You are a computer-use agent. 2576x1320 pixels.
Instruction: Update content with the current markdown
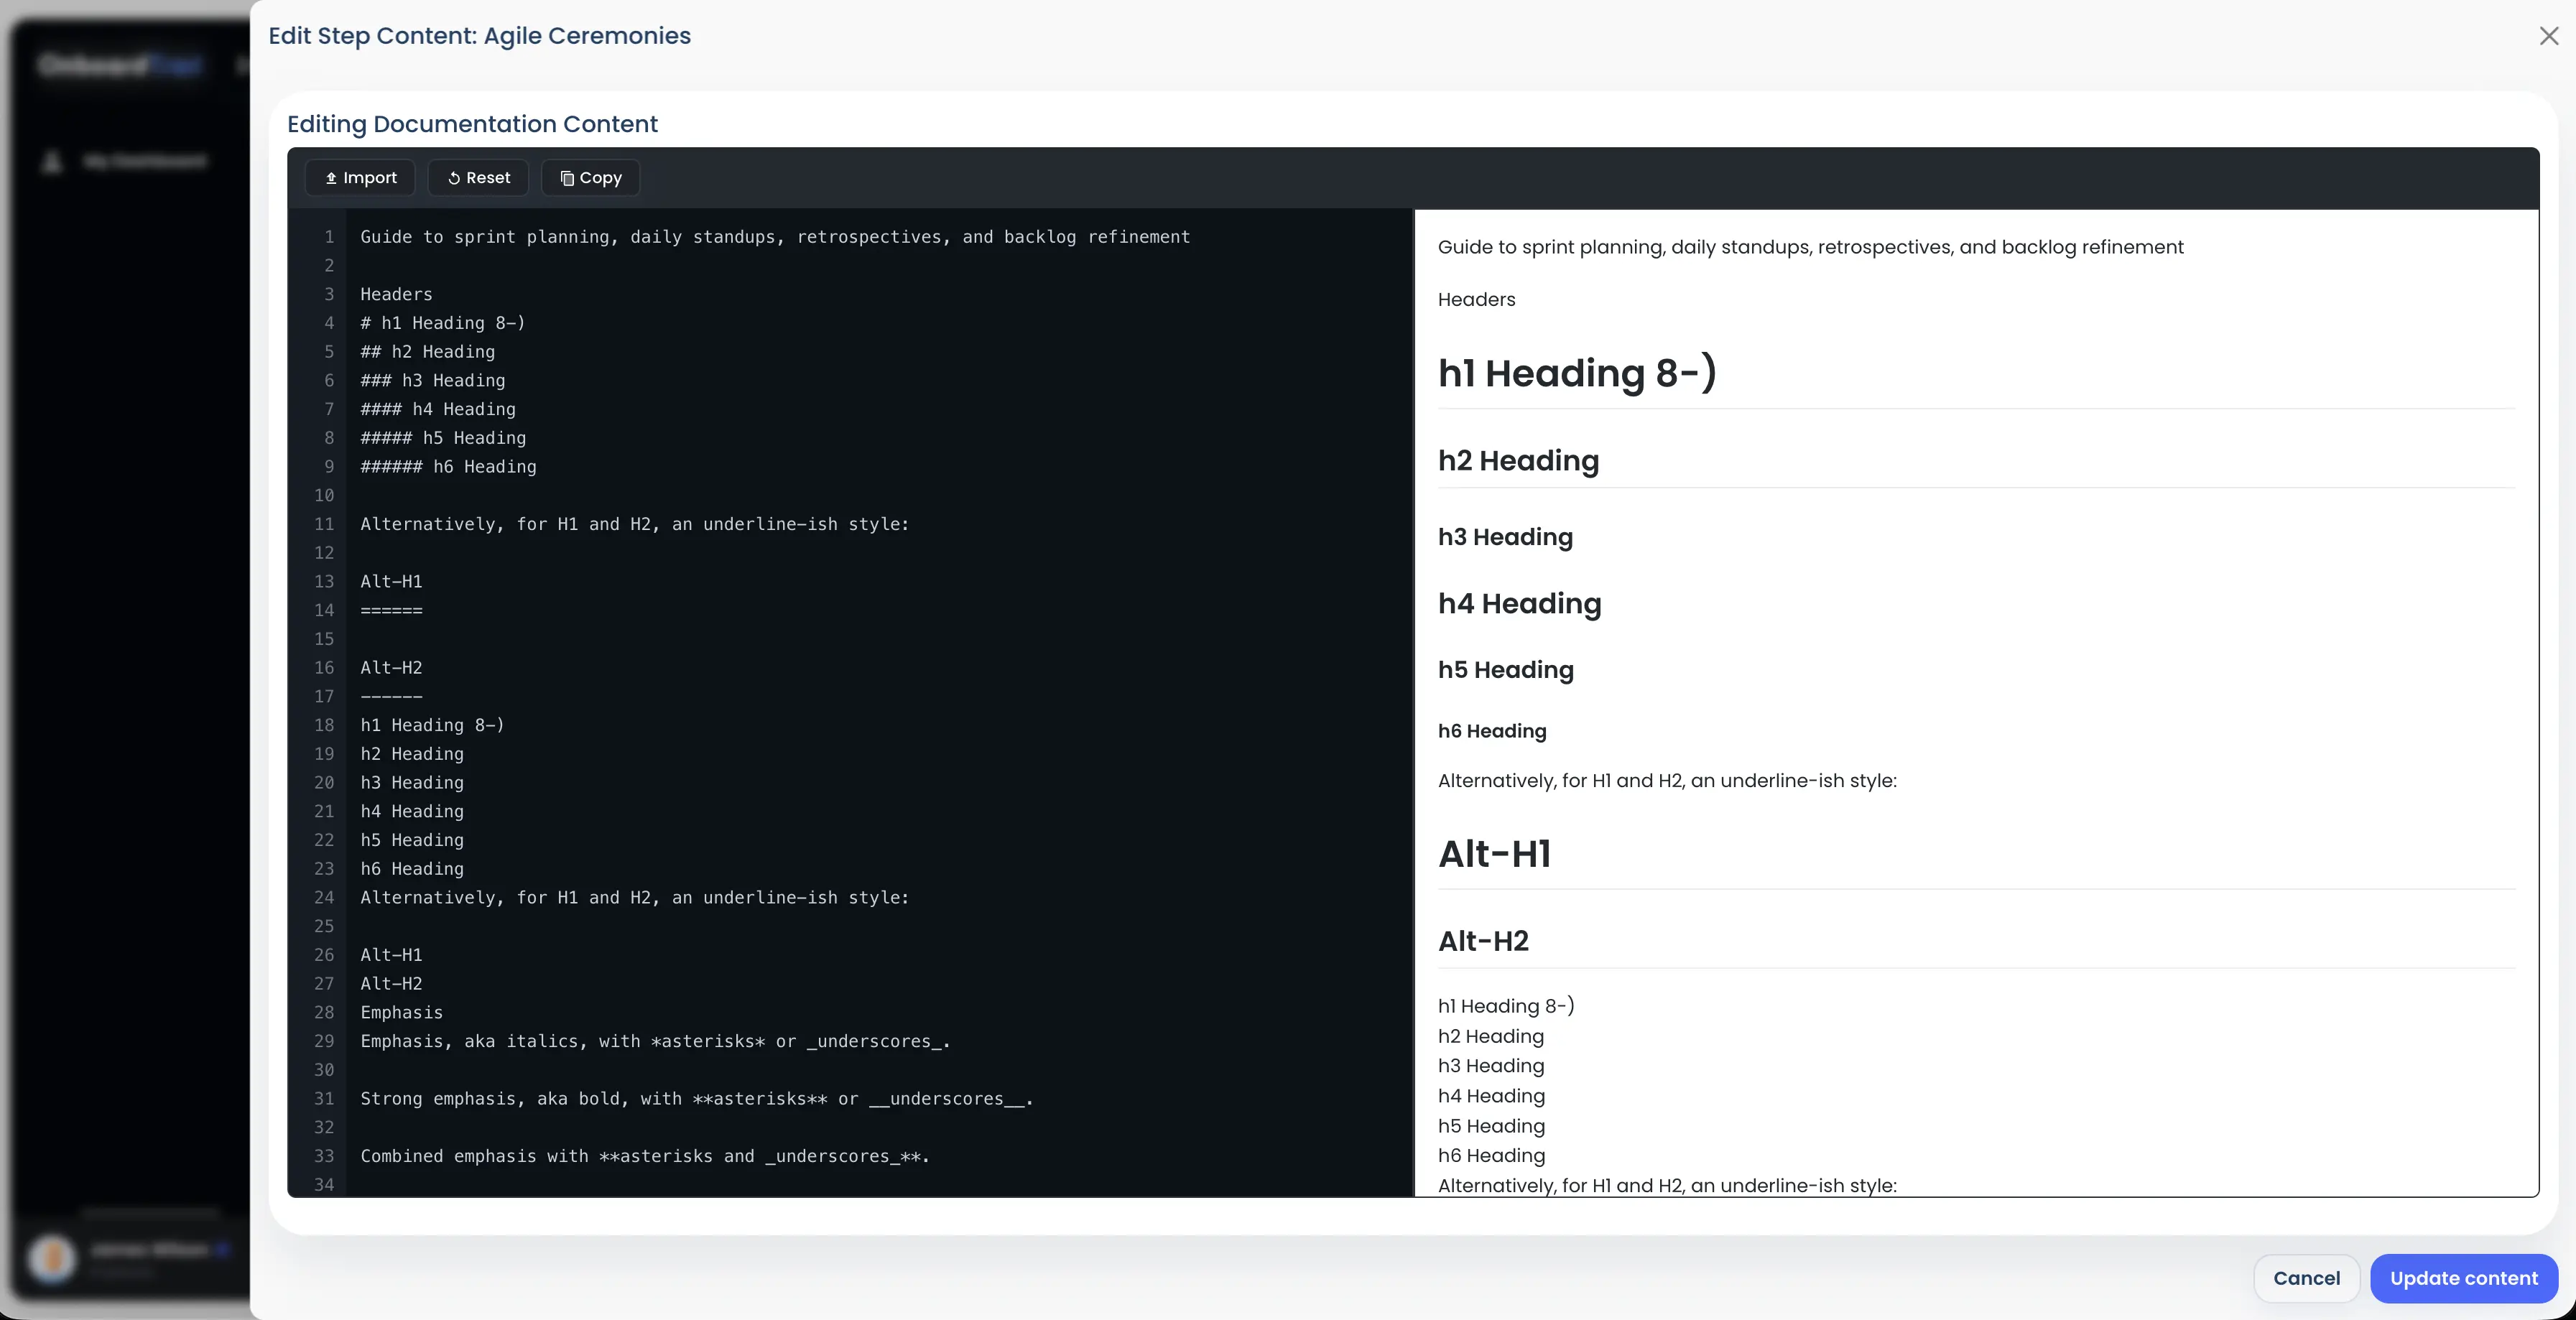[x=2464, y=1278]
